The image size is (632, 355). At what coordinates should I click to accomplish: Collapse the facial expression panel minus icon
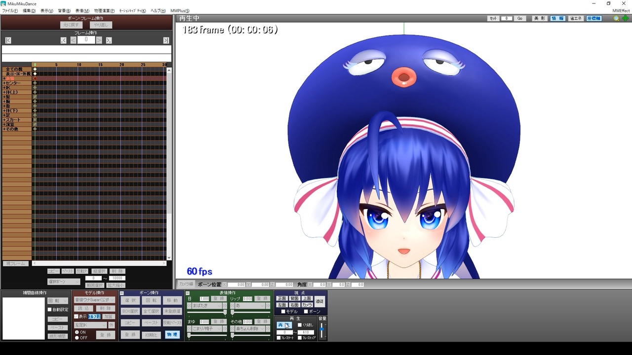coord(188,293)
